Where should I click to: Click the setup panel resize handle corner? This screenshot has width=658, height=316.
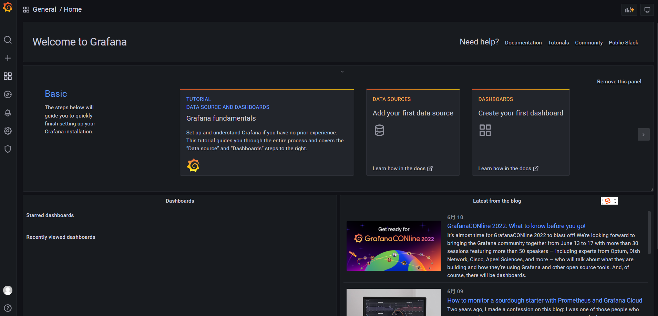coord(652,190)
